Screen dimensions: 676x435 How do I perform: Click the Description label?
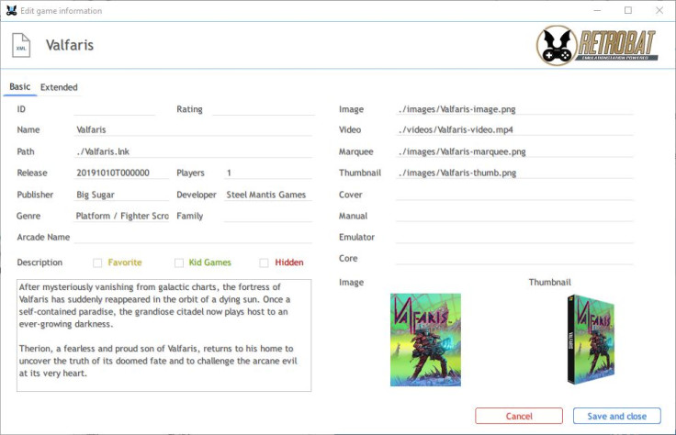pyautogui.click(x=39, y=262)
